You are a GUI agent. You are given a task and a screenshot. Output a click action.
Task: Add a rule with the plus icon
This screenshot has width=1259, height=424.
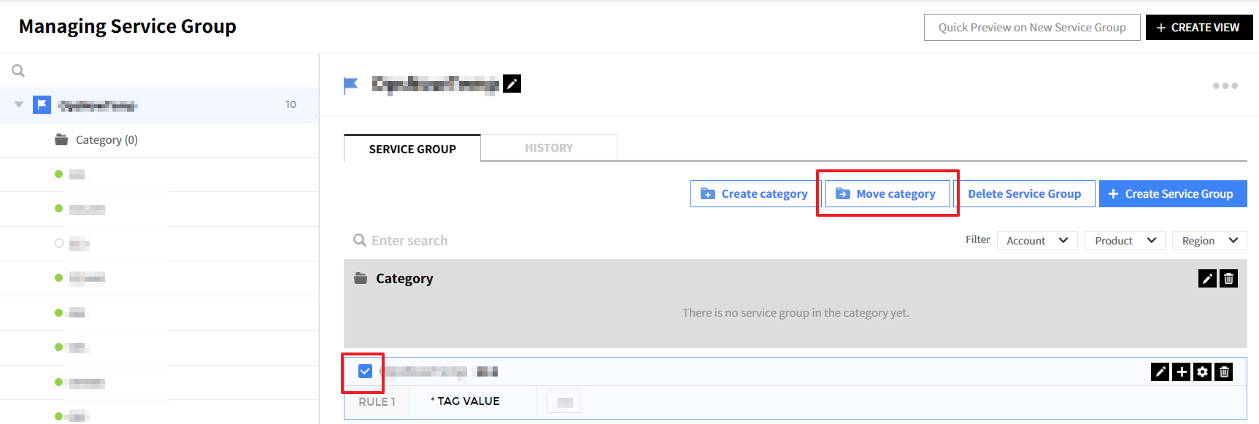(1181, 372)
